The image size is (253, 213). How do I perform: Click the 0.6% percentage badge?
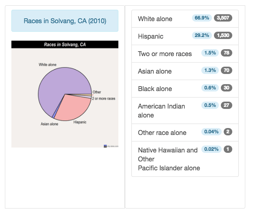(x=209, y=88)
